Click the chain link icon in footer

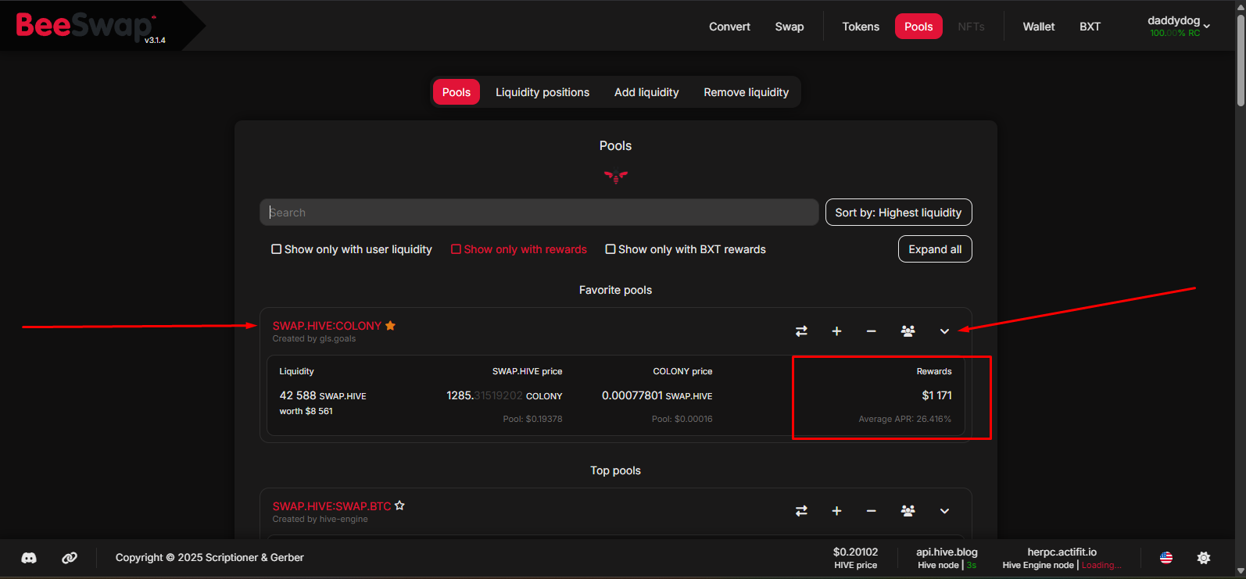point(70,558)
